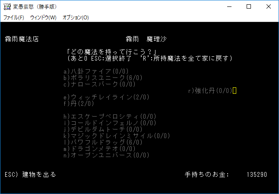Pick r)強化丹 item entry
279x194 pixels.
pos(211,91)
